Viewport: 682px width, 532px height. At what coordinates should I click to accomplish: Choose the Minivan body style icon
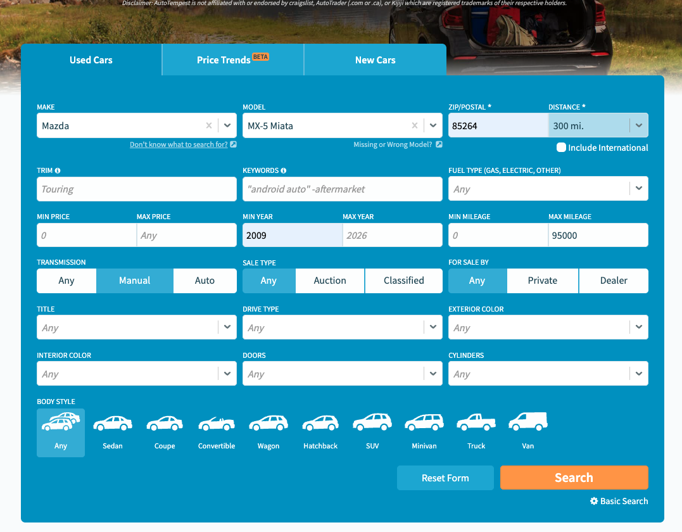424,422
